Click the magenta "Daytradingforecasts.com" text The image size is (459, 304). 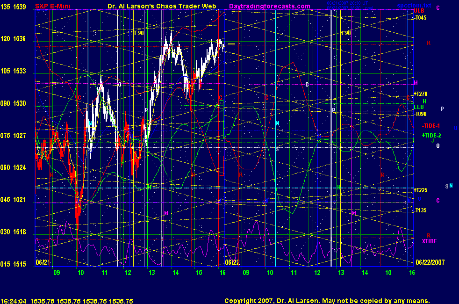tap(270, 6)
